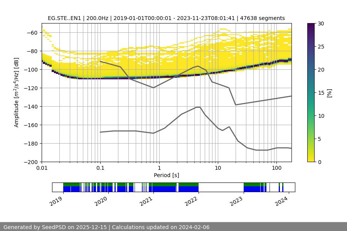Click the 100 x-axis tick label
Viewport: 347px width, 231px height.
[x=276, y=168]
